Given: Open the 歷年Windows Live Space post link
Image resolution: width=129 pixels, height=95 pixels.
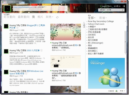Looking at the screenshot, I should click(x=26, y=72).
